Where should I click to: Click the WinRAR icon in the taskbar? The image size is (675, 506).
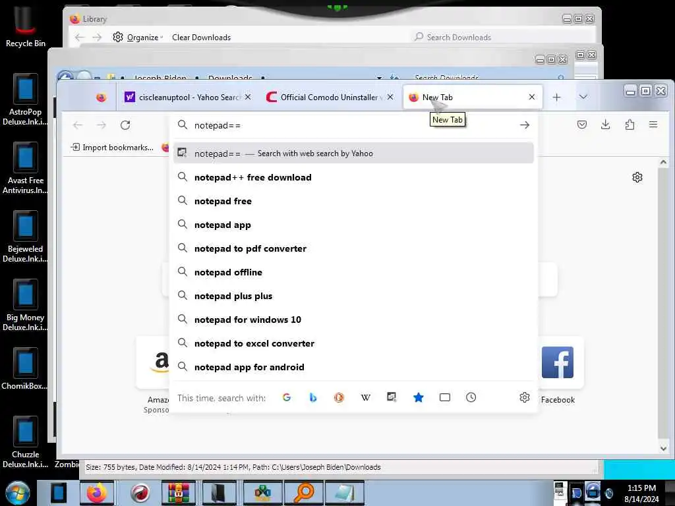click(x=179, y=493)
